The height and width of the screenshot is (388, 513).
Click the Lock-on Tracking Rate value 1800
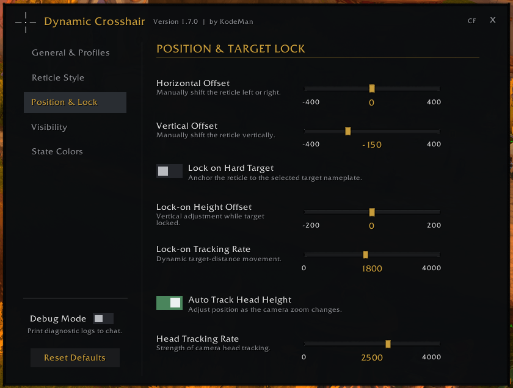coord(372,268)
